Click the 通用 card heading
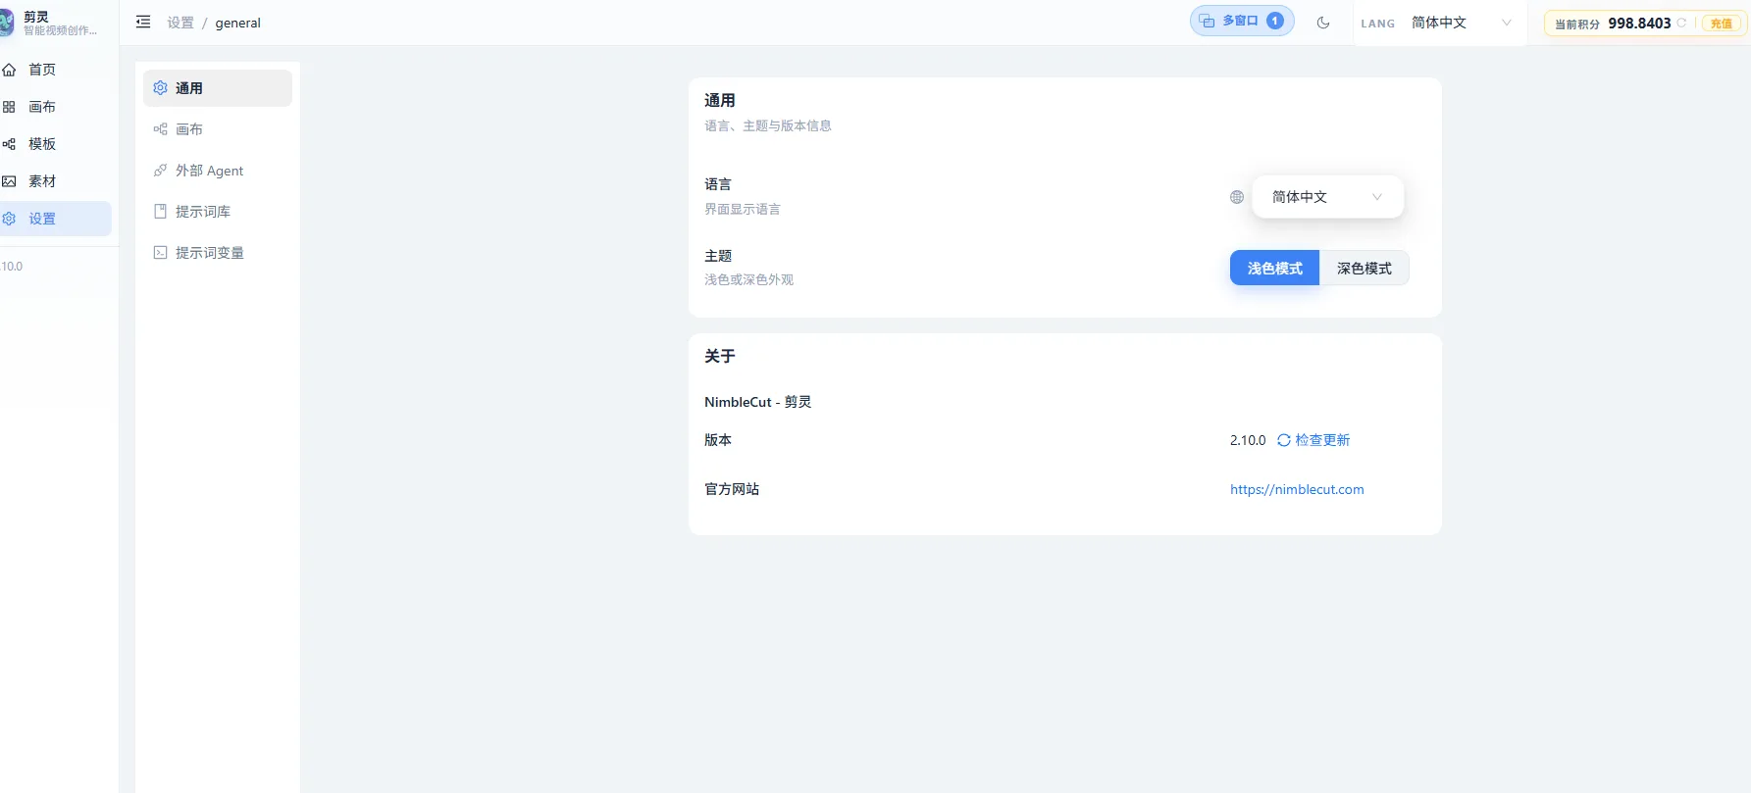 click(719, 100)
